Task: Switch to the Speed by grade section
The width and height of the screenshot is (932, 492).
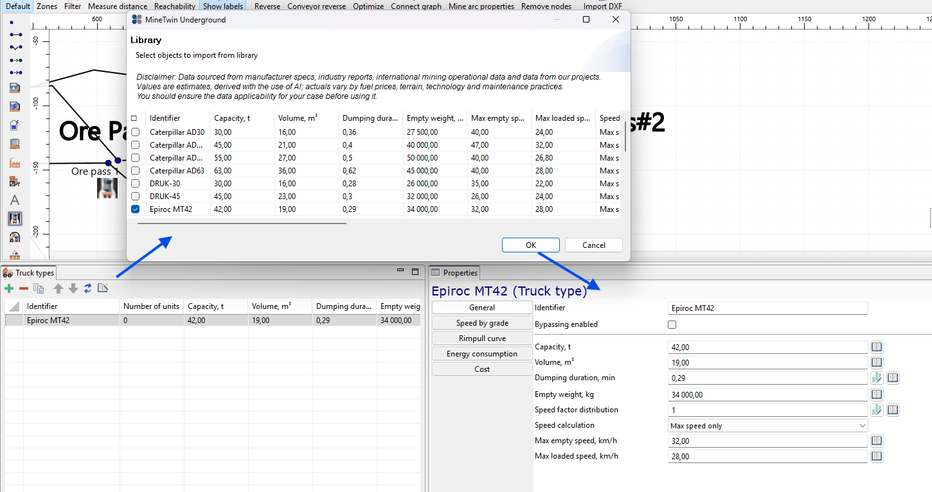Action: tap(482, 323)
